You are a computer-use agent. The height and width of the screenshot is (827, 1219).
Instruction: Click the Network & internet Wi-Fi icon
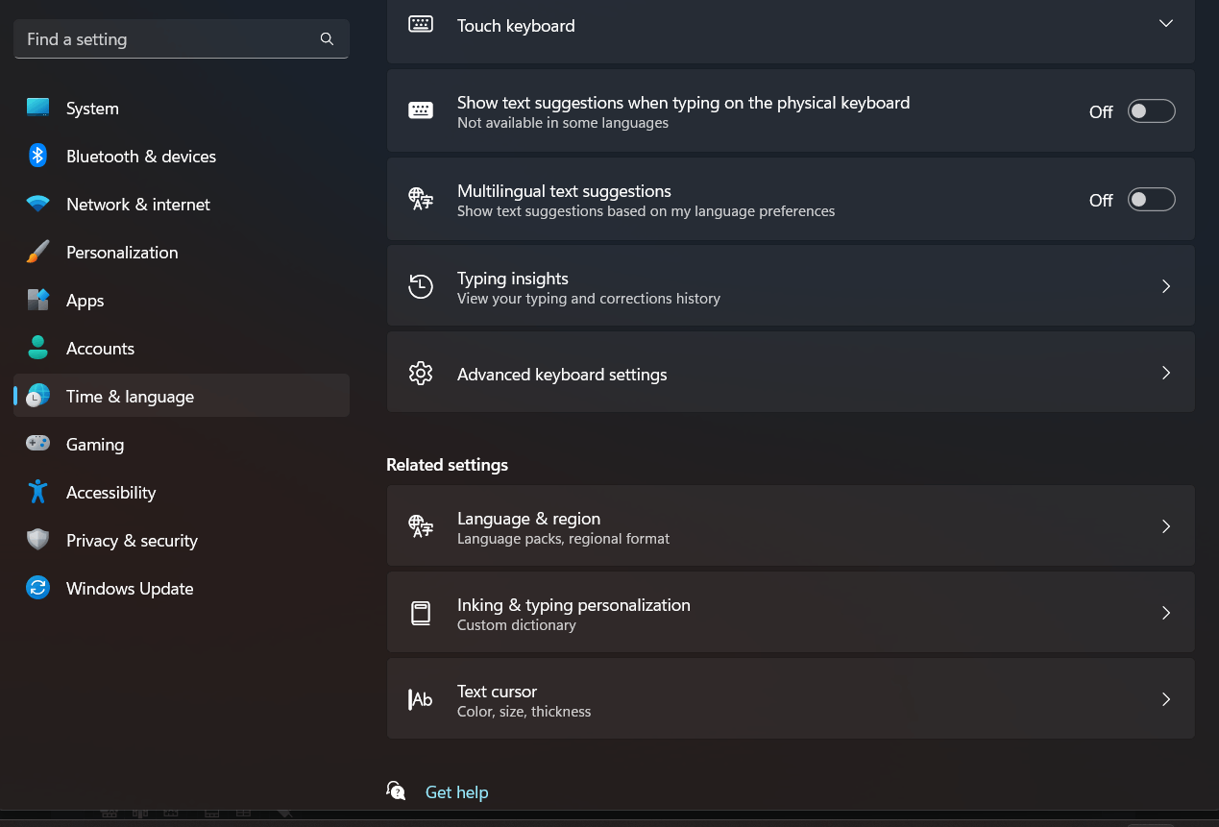37,204
